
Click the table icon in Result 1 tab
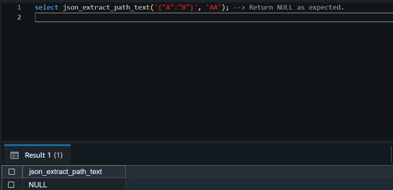coord(15,156)
